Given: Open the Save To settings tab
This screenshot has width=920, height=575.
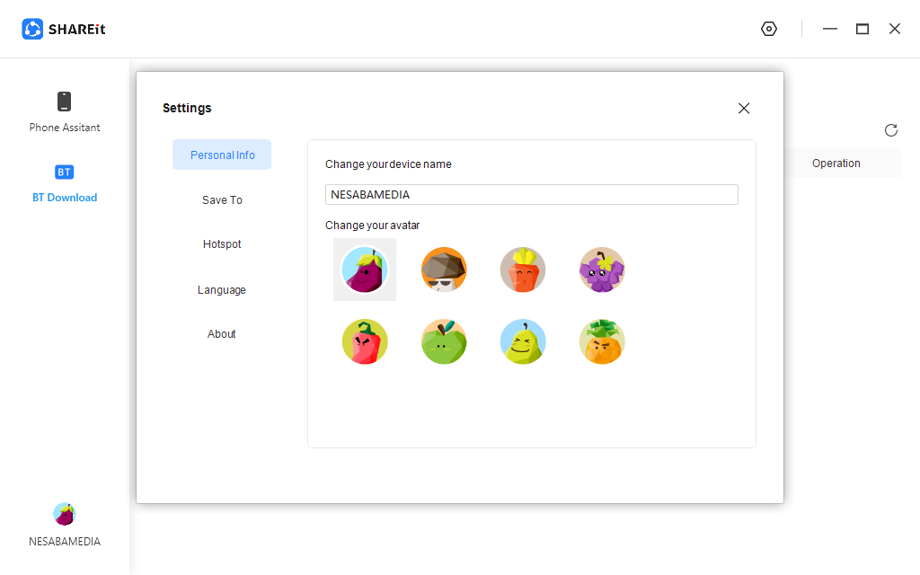Looking at the screenshot, I should (x=222, y=199).
